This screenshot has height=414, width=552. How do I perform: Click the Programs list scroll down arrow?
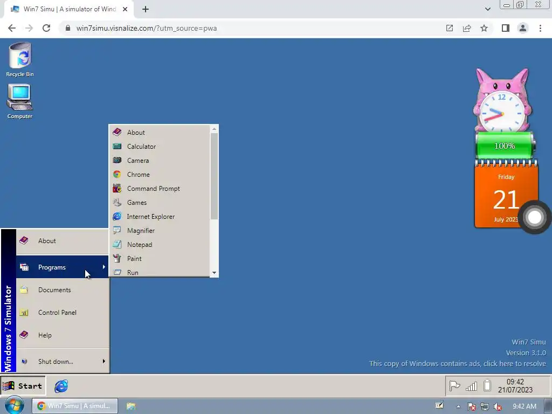click(214, 273)
